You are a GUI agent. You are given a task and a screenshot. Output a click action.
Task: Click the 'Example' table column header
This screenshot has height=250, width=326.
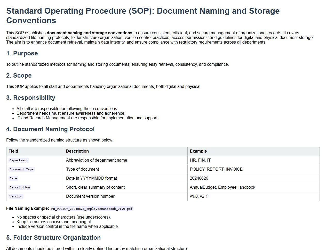click(x=198, y=151)
